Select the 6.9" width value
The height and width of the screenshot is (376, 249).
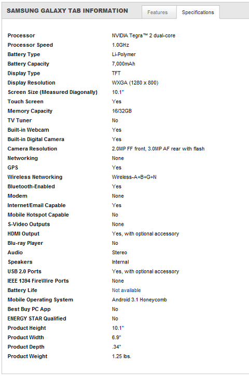(x=116, y=338)
